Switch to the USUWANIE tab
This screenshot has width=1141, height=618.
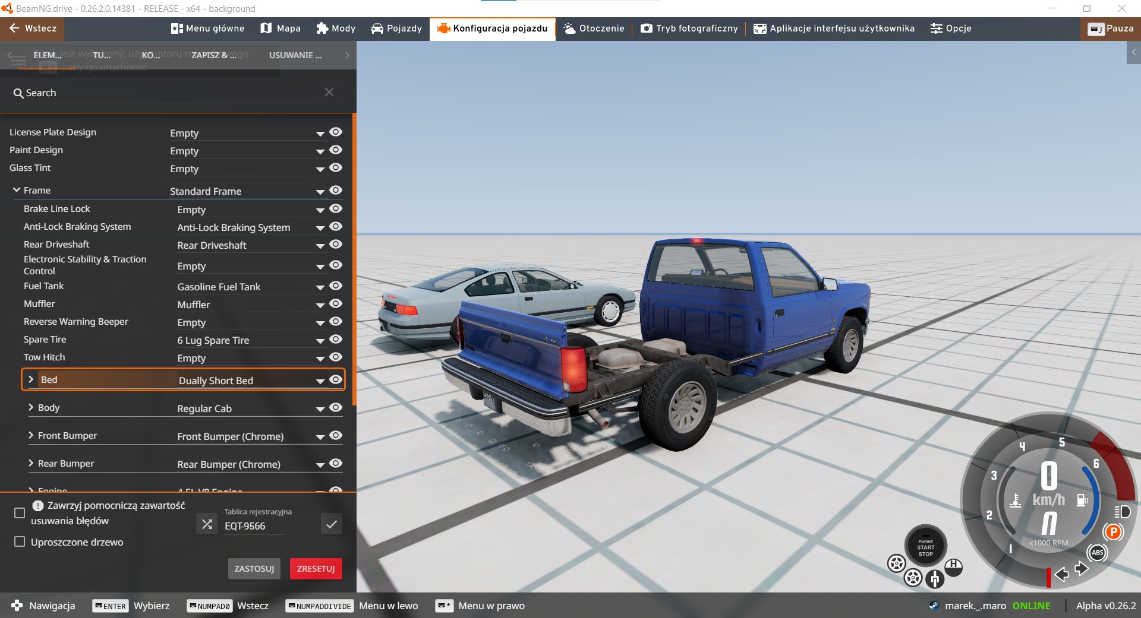(x=295, y=55)
